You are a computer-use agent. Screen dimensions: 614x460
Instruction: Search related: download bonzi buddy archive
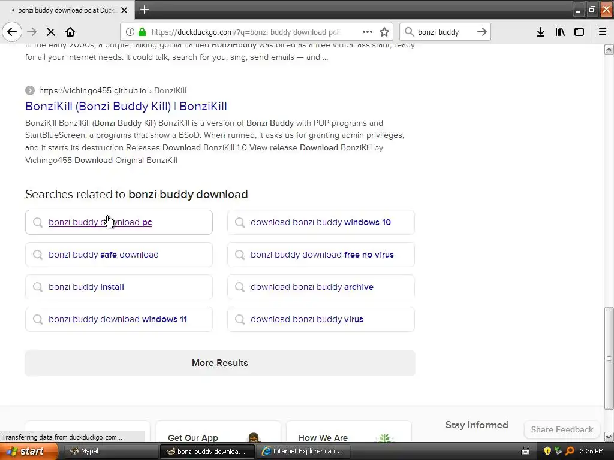[x=321, y=287]
